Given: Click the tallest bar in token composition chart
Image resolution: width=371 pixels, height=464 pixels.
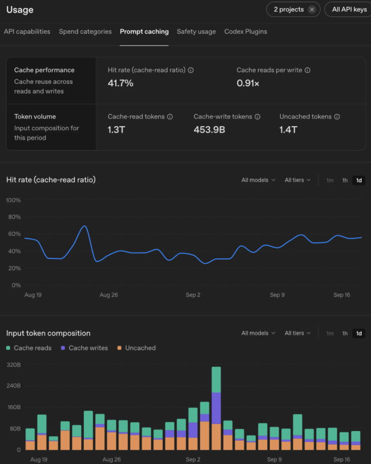Looking at the screenshot, I should click(x=216, y=408).
